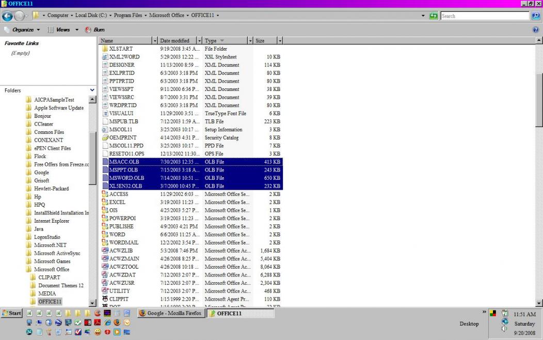Navigate to Local Disk (C:) in the breadcrumb

[x=91, y=16]
